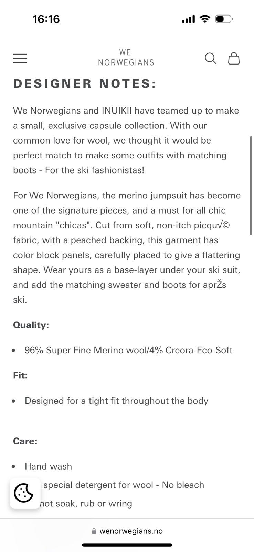Tap the battery indicator icon
The width and height of the screenshot is (254, 552).
tap(224, 19)
